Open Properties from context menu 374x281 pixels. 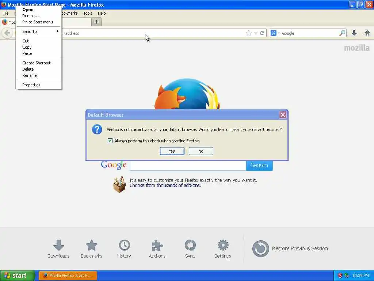click(x=39, y=85)
